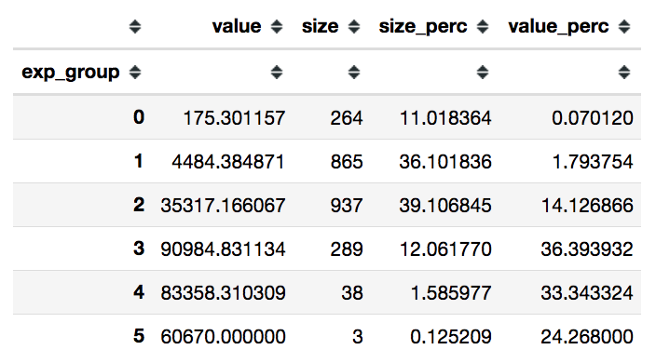Click size_perc cell 12.061770
Viewport: 656px width, 363px height.
(x=445, y=249)
